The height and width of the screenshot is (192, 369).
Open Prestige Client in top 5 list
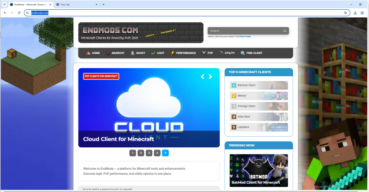(259, 106)
